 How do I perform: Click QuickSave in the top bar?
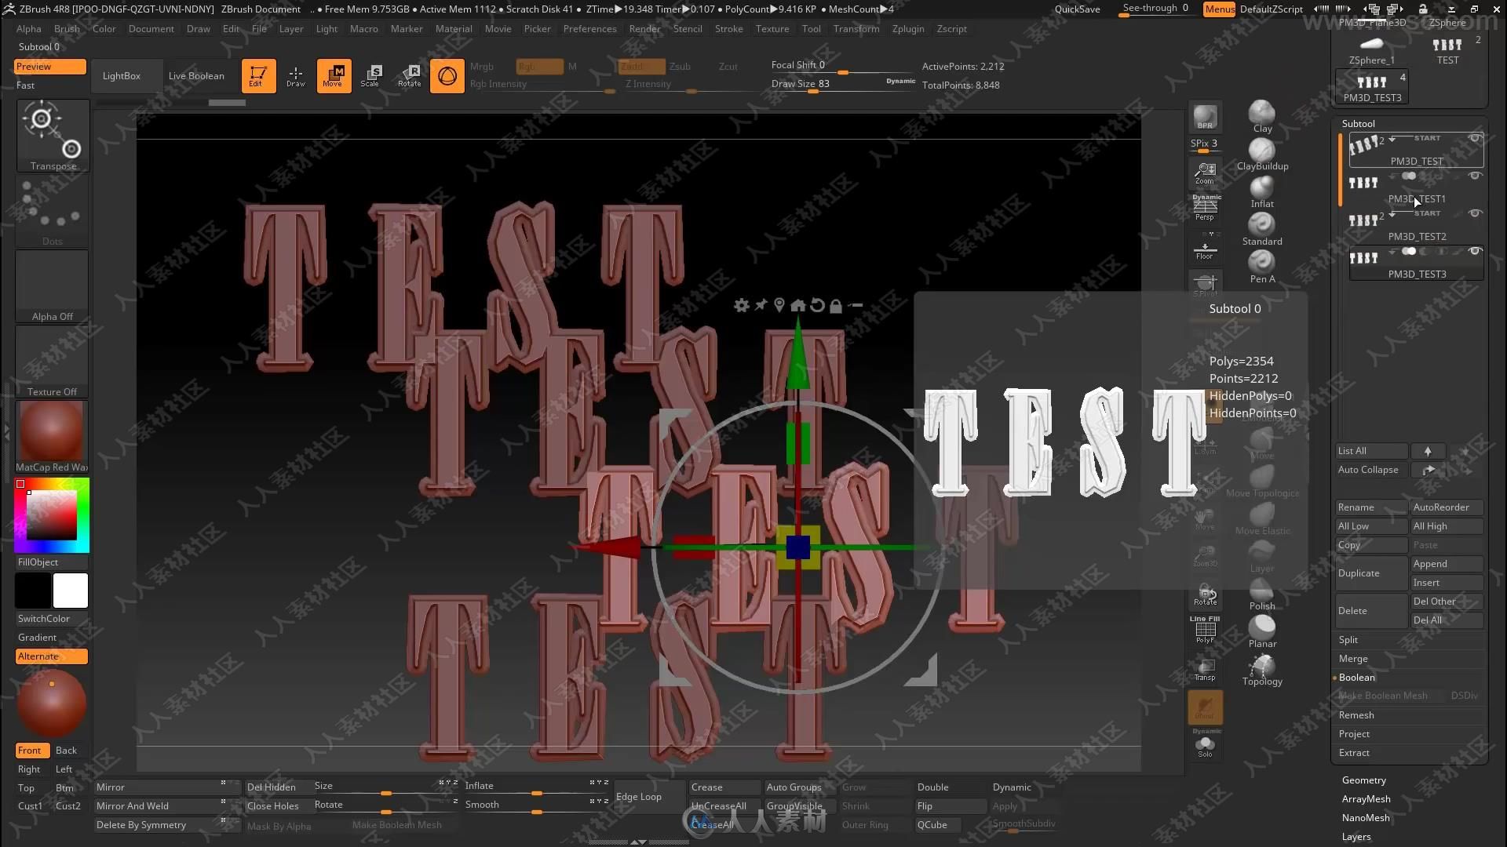pyautogui.click(x=1077, y=9)
